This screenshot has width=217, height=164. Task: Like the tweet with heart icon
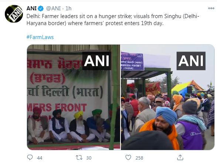pos(128,157)
